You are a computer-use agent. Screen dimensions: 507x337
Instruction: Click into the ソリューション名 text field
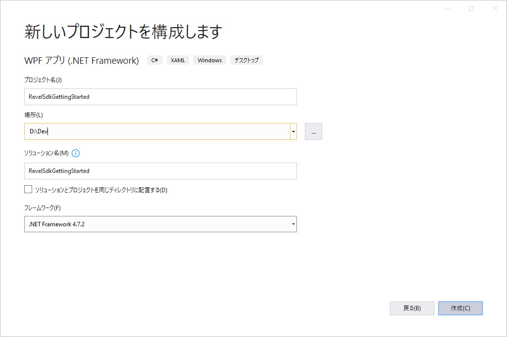[160, 171]
